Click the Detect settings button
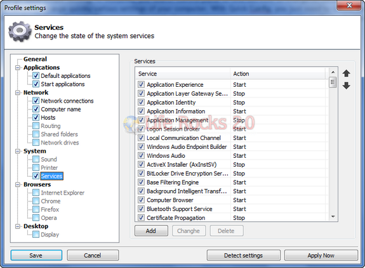The height and width of the screenshot is (268, 365). [x=244, y=255]
